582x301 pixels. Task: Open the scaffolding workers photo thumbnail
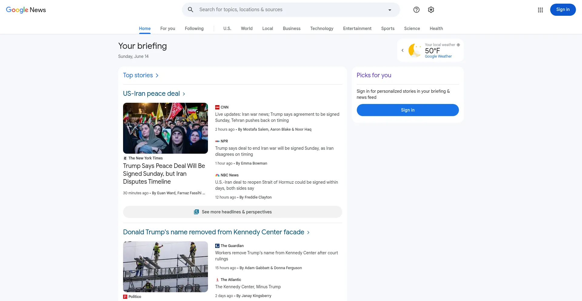pyautogui.click(x=166, y=267)
